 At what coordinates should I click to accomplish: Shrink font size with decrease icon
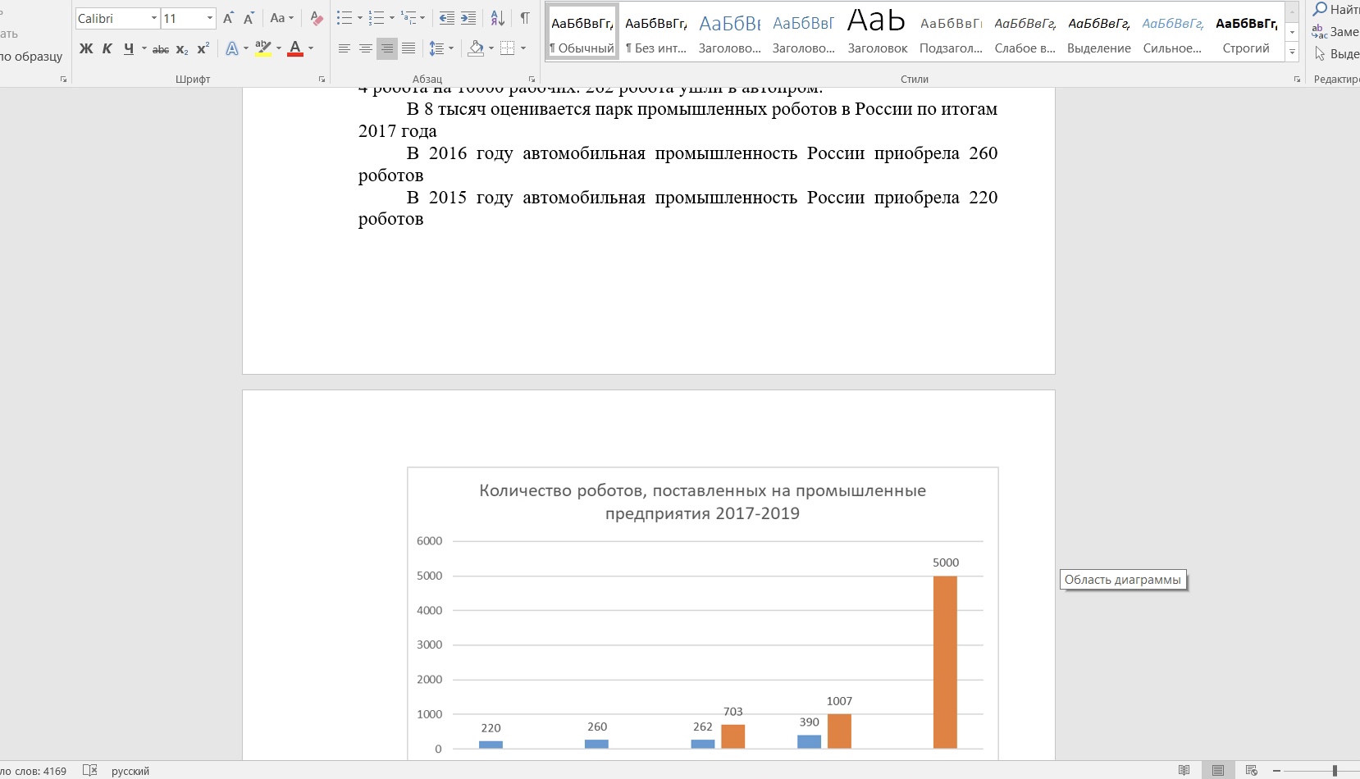pos(249,18)
